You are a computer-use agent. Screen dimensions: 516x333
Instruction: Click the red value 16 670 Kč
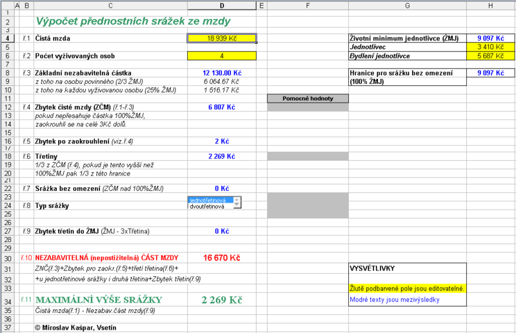click(222, 258)
